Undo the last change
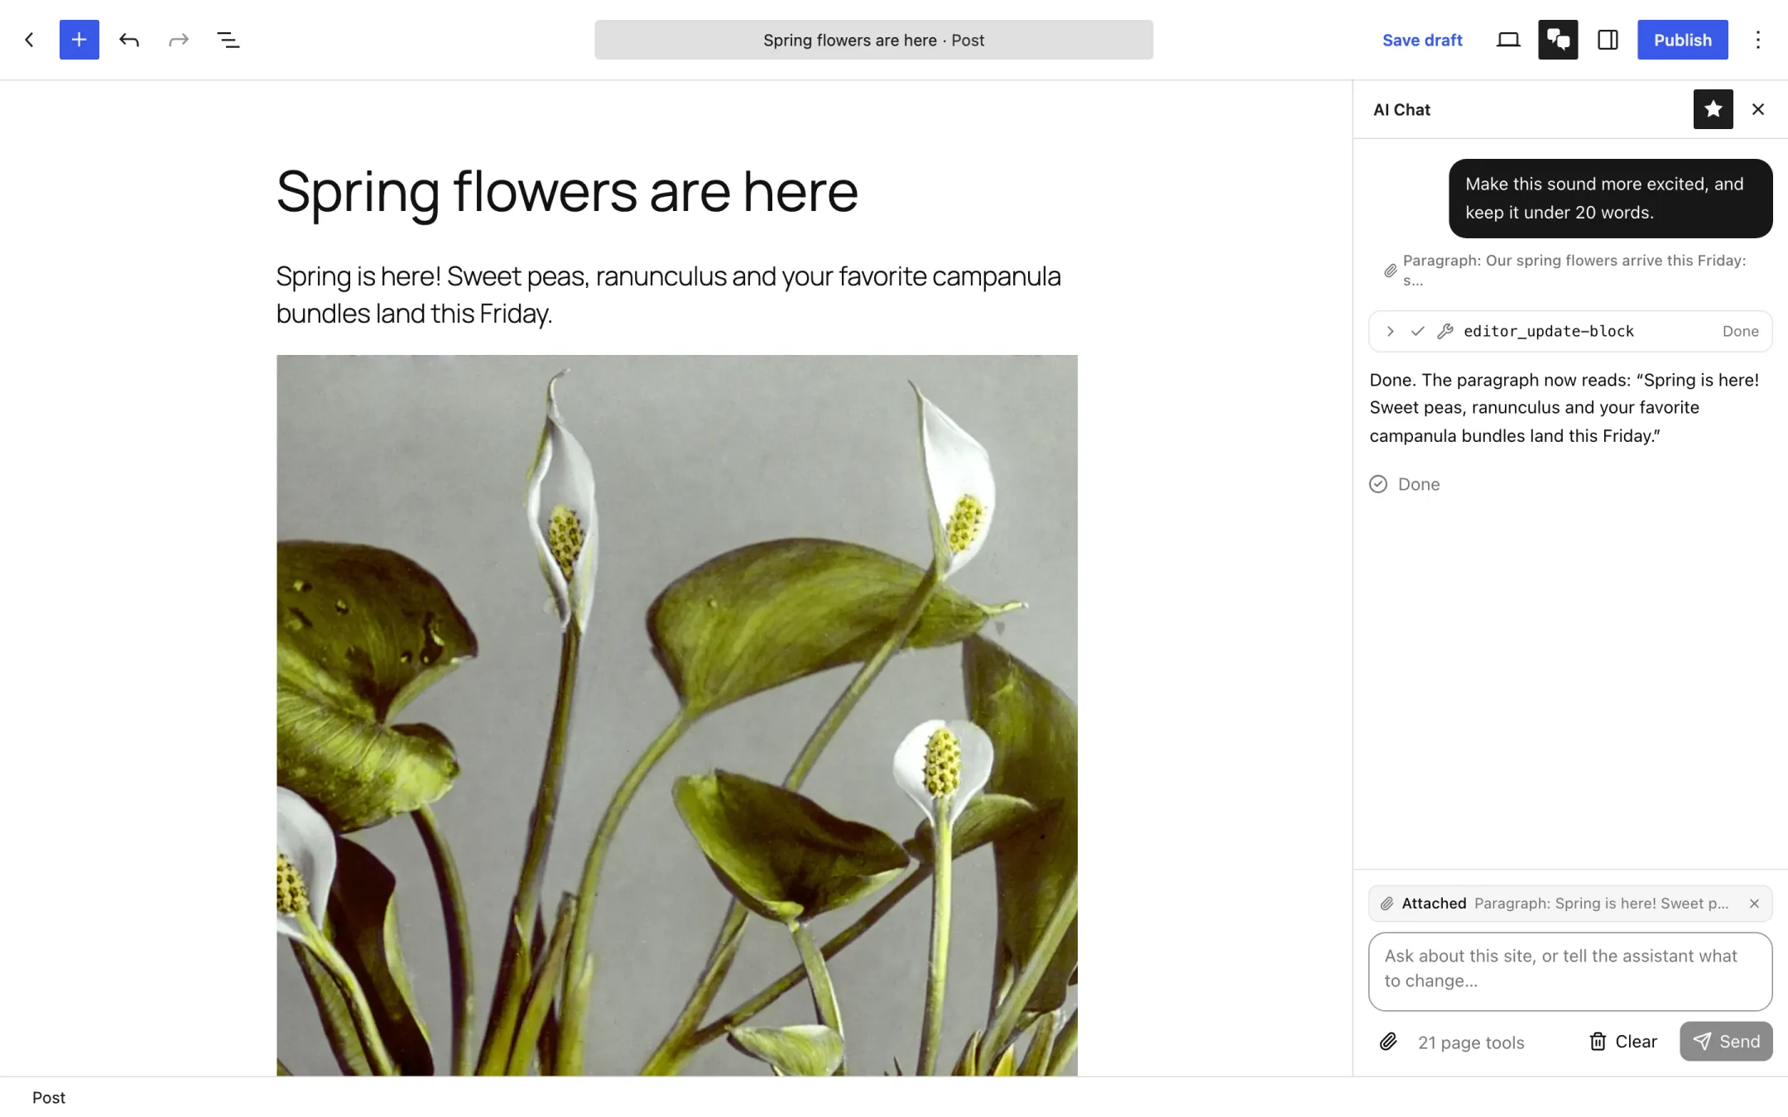 (x=129, y=40)
